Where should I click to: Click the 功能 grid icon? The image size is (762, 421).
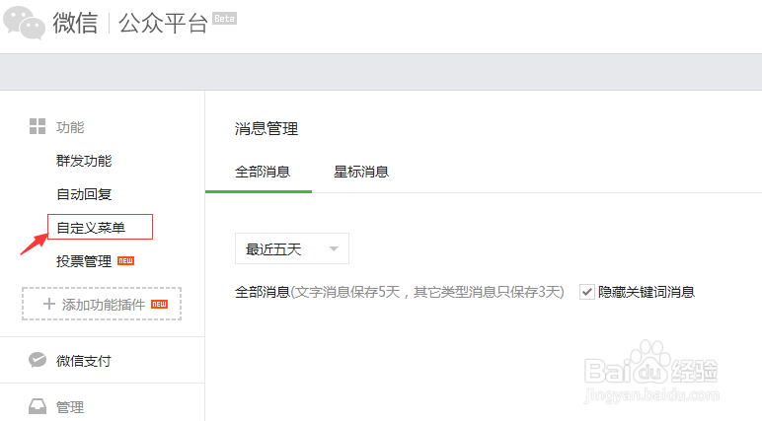pyautogui.click(x=38, y=126)
